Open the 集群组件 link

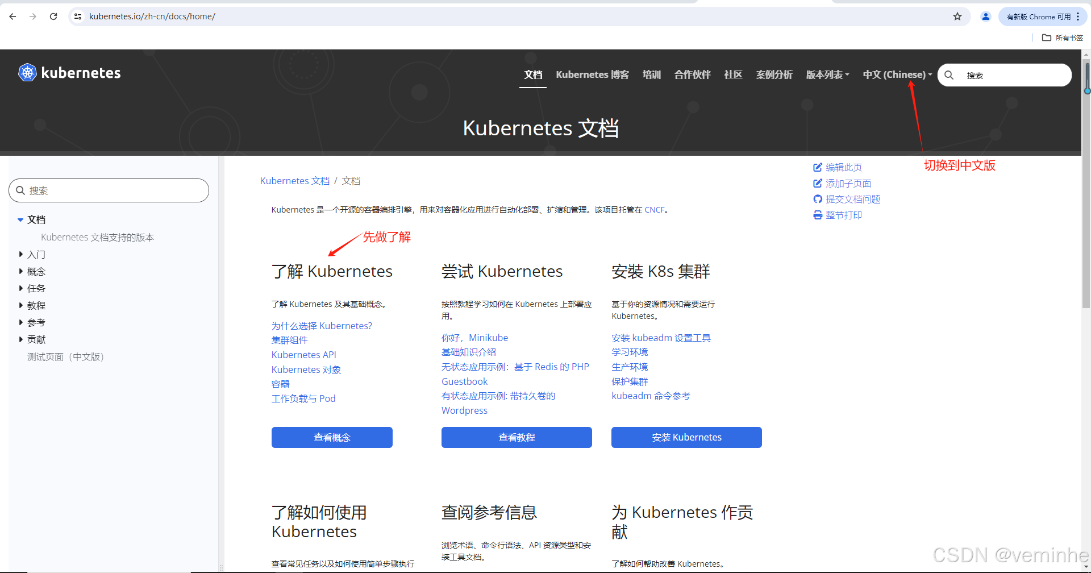click(289, 340)
